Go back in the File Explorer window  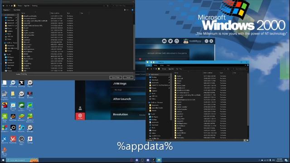148,69
